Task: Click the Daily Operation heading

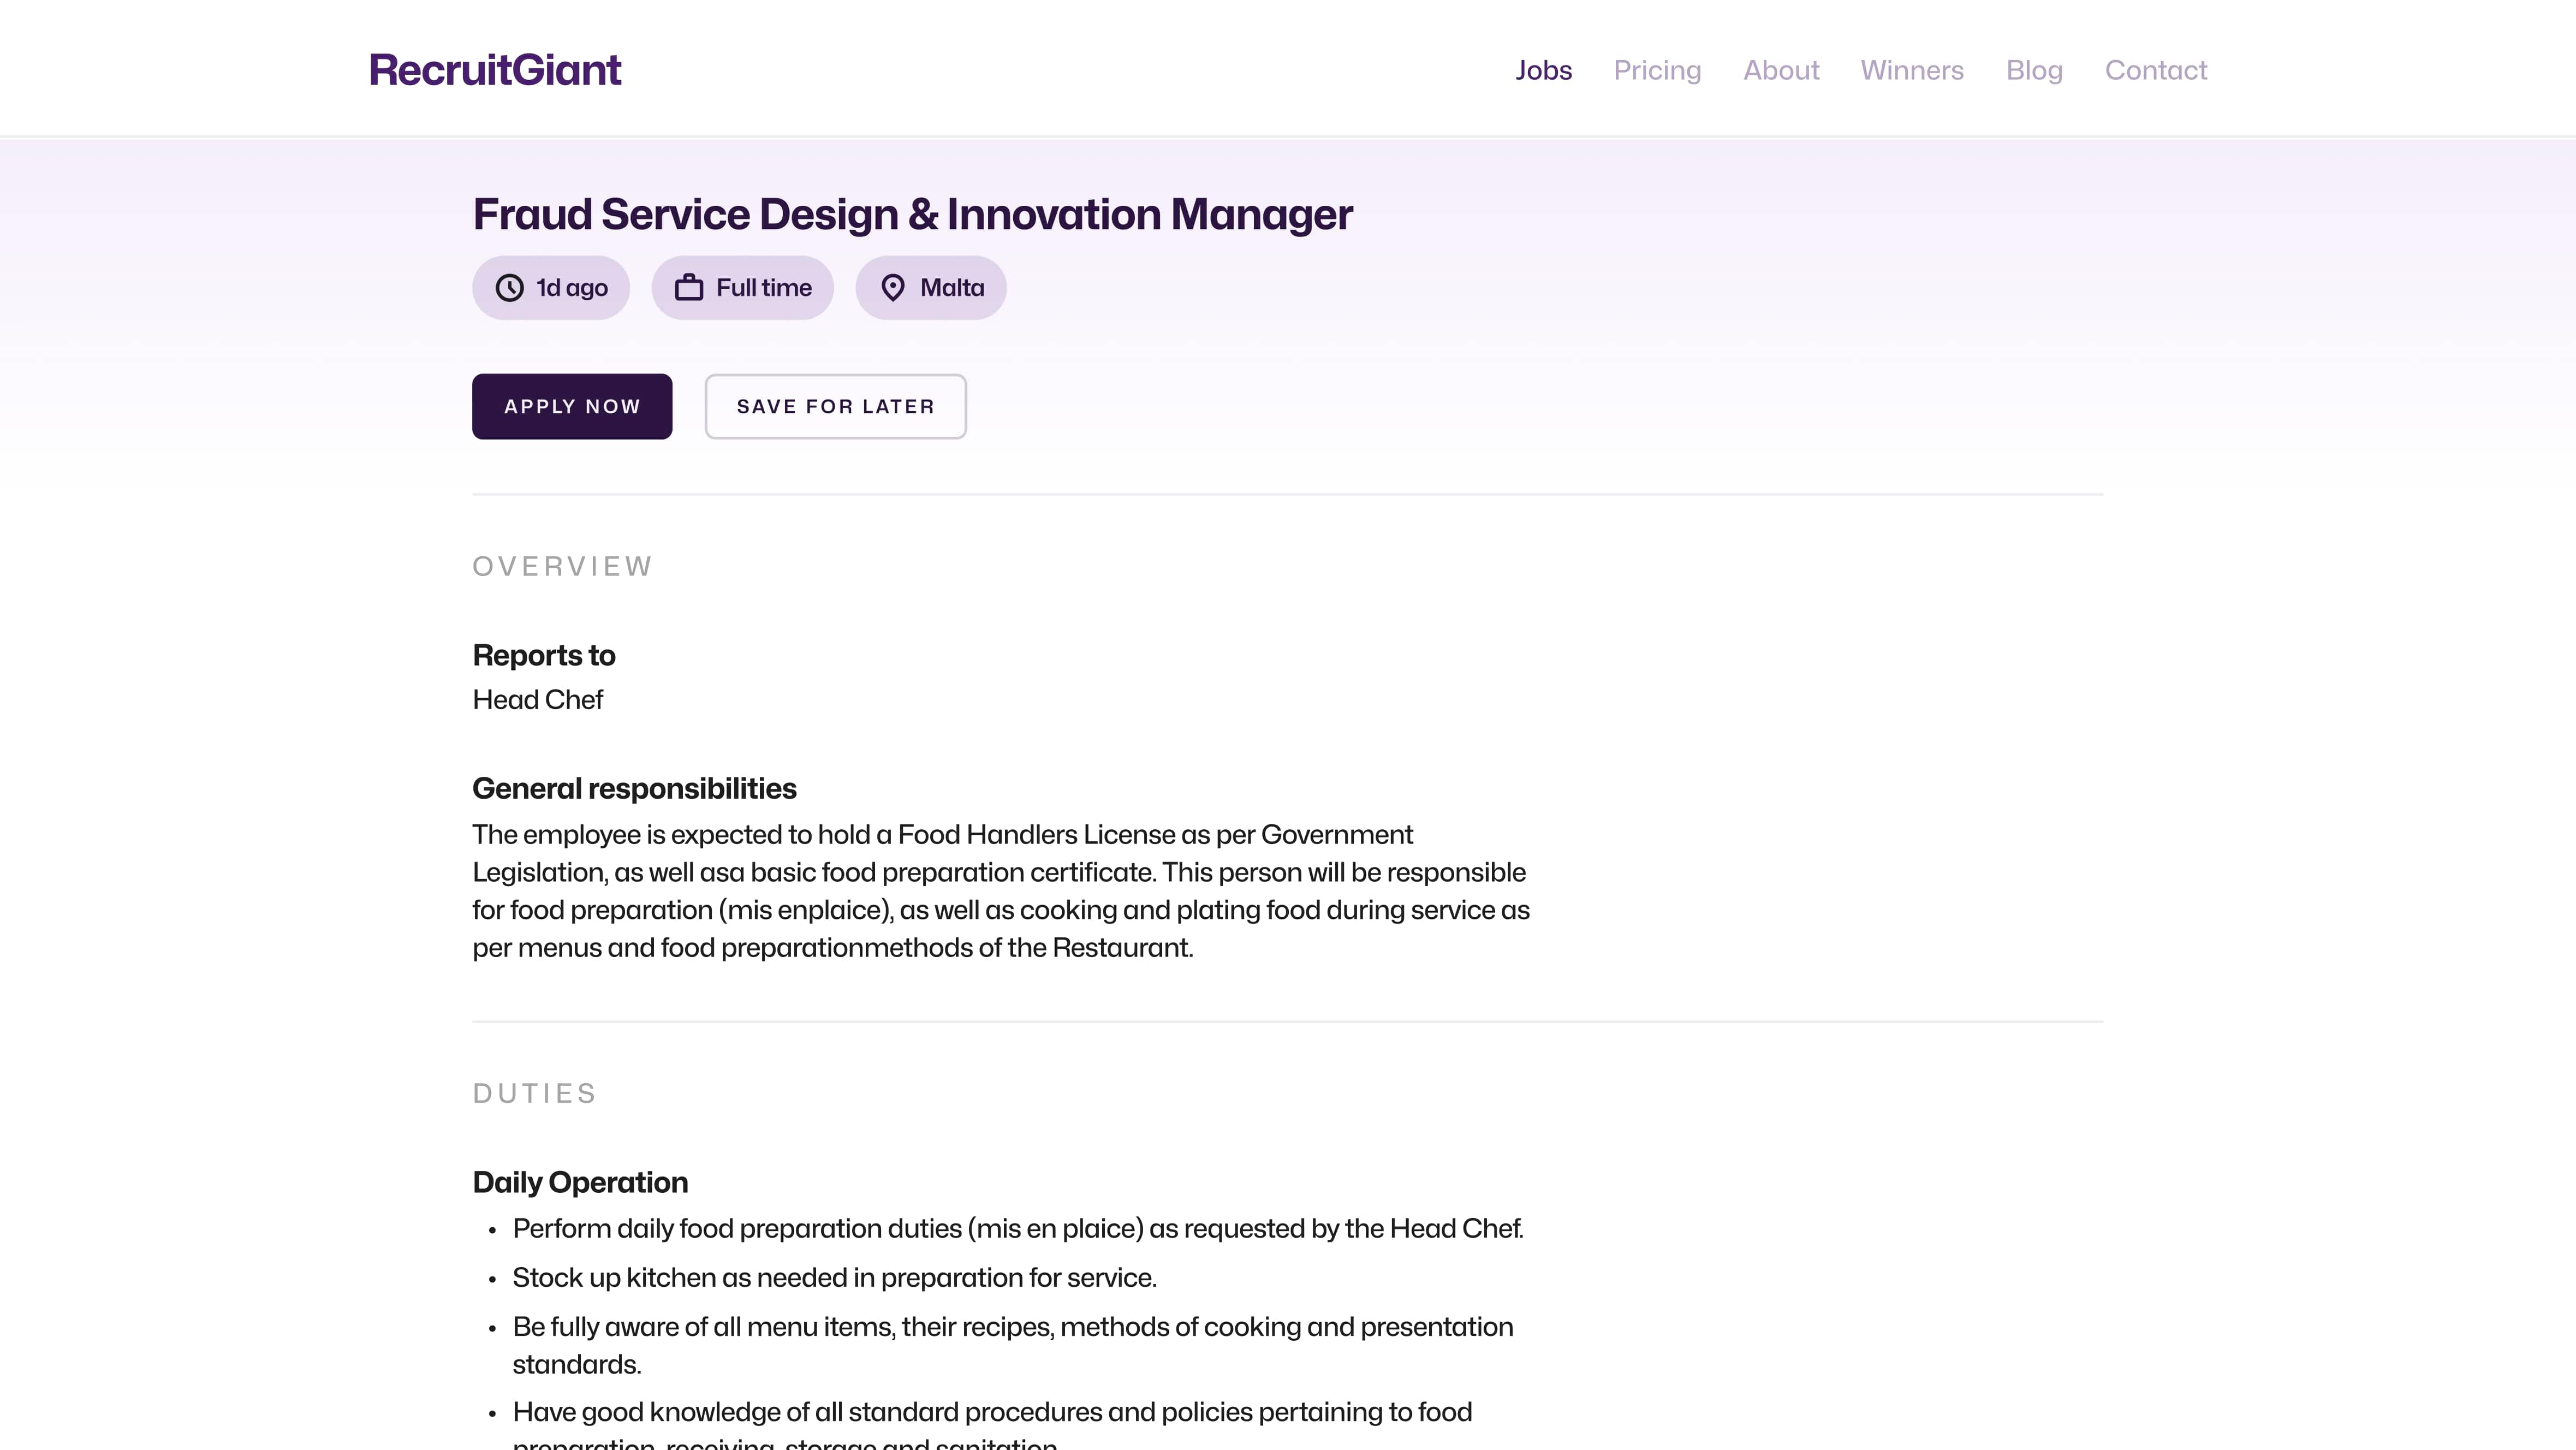Action: pyautogui.click(x=580, y=1182)
